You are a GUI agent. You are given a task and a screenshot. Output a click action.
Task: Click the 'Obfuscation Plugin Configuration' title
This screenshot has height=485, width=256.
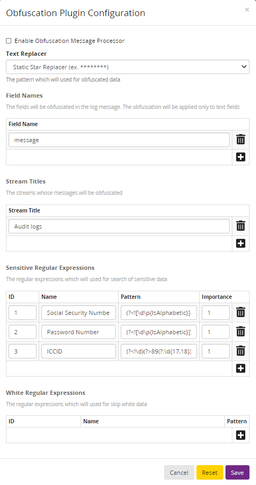(76, 13)
